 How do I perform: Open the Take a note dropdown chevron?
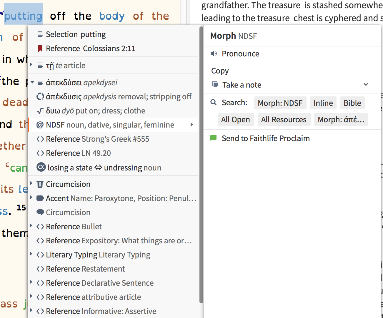(366, 85)
